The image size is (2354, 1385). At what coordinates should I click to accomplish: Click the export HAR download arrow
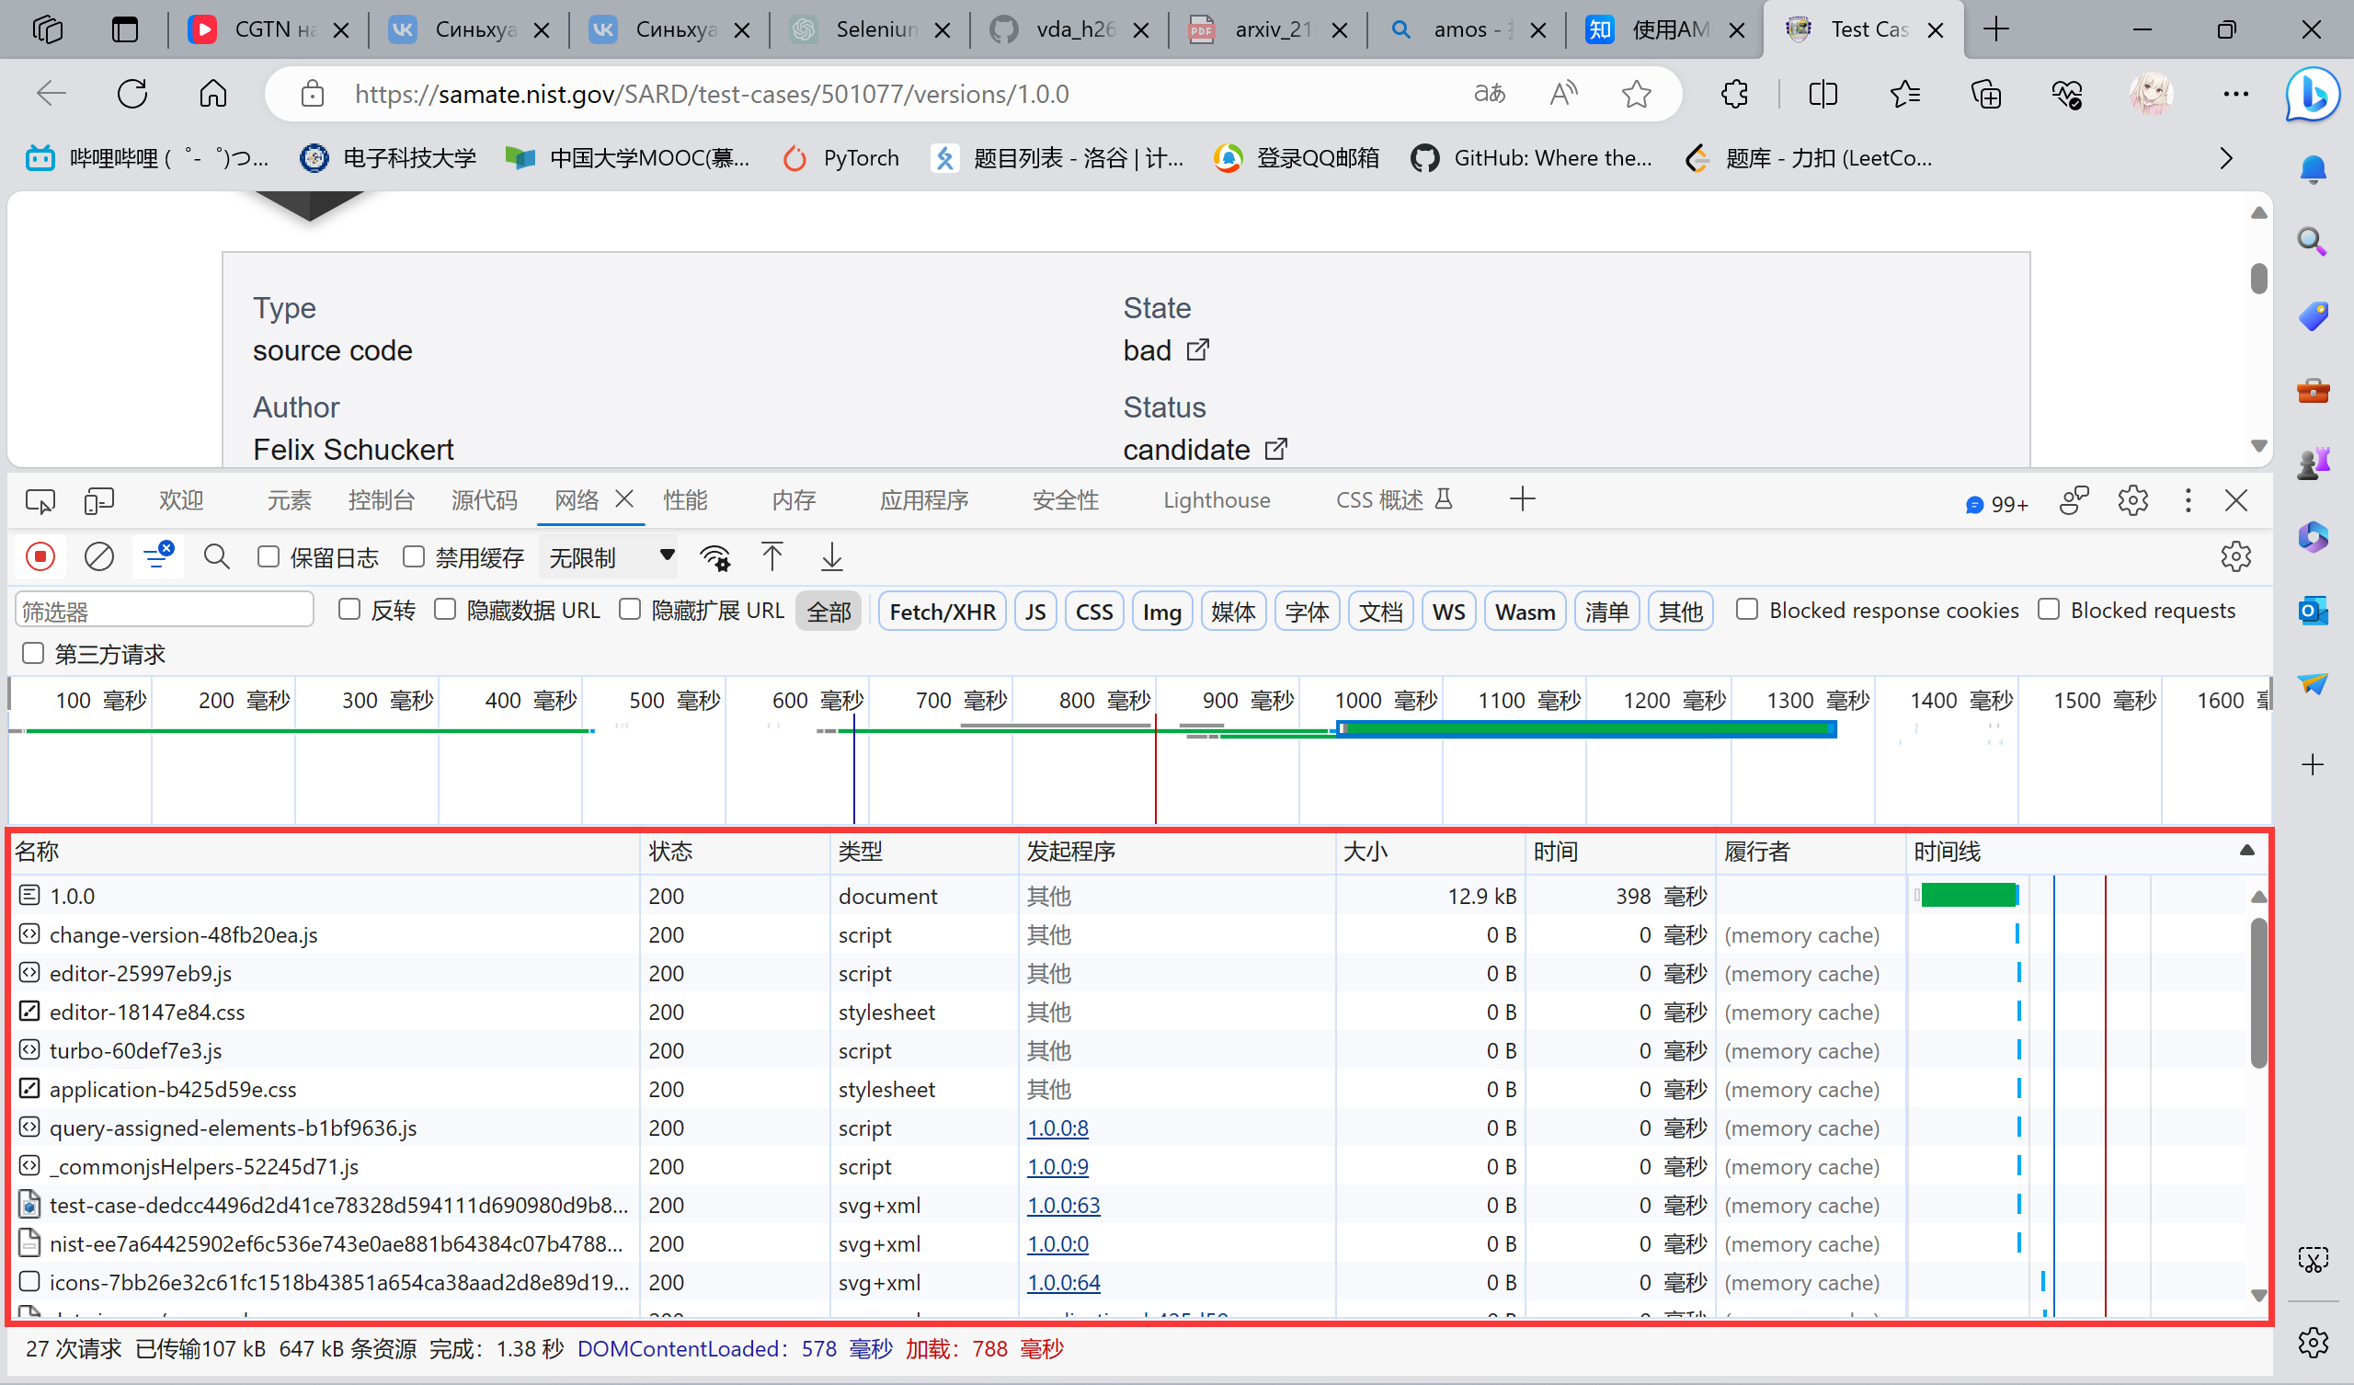coord(831,557)
